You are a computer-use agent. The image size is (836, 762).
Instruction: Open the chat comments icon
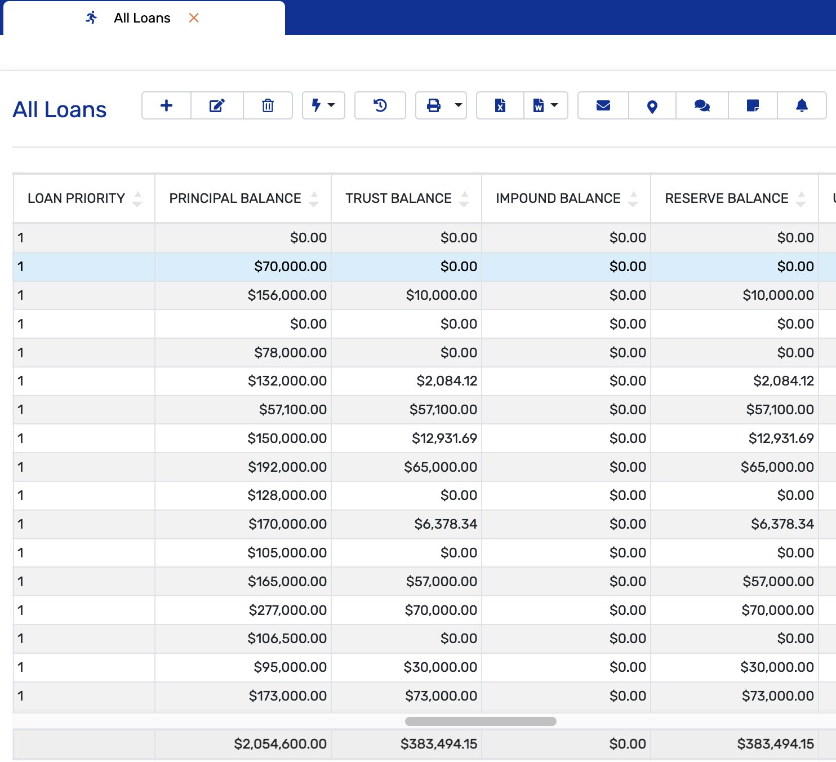click(701, 105)
